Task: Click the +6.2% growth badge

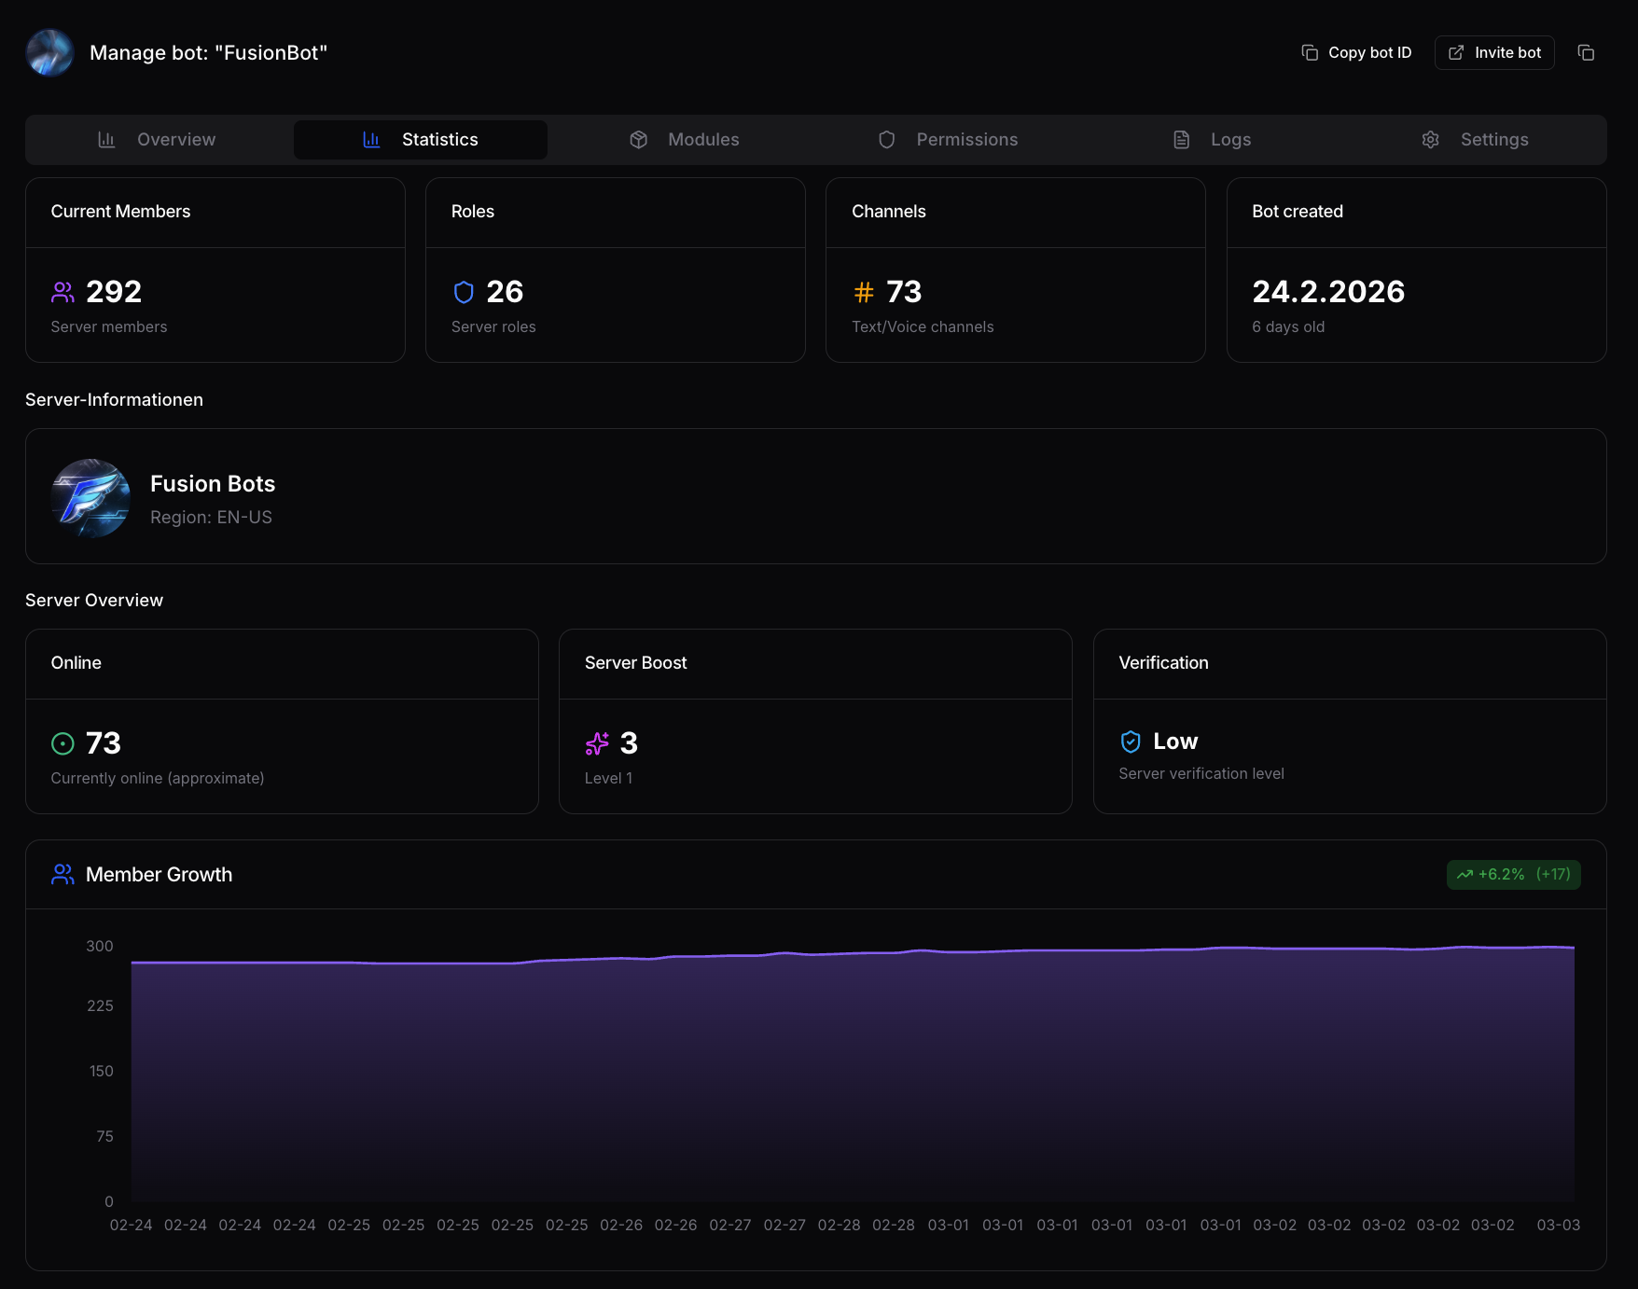Action: (x=1512, y=874)
